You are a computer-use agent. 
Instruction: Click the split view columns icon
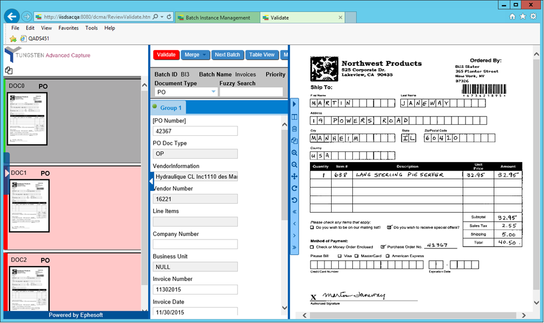(294, 117)
